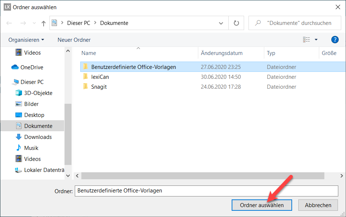Click the Abbrechen button
Image resolution: width=346 pixels, height=217 pixels.
[x=318, y=205]
